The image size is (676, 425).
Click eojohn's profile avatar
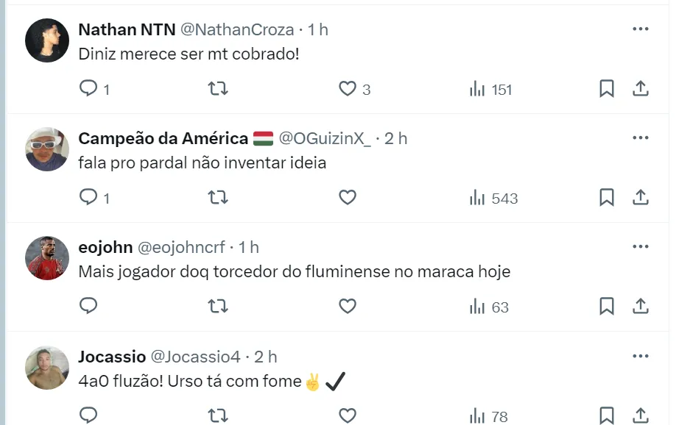coord(47,258)
